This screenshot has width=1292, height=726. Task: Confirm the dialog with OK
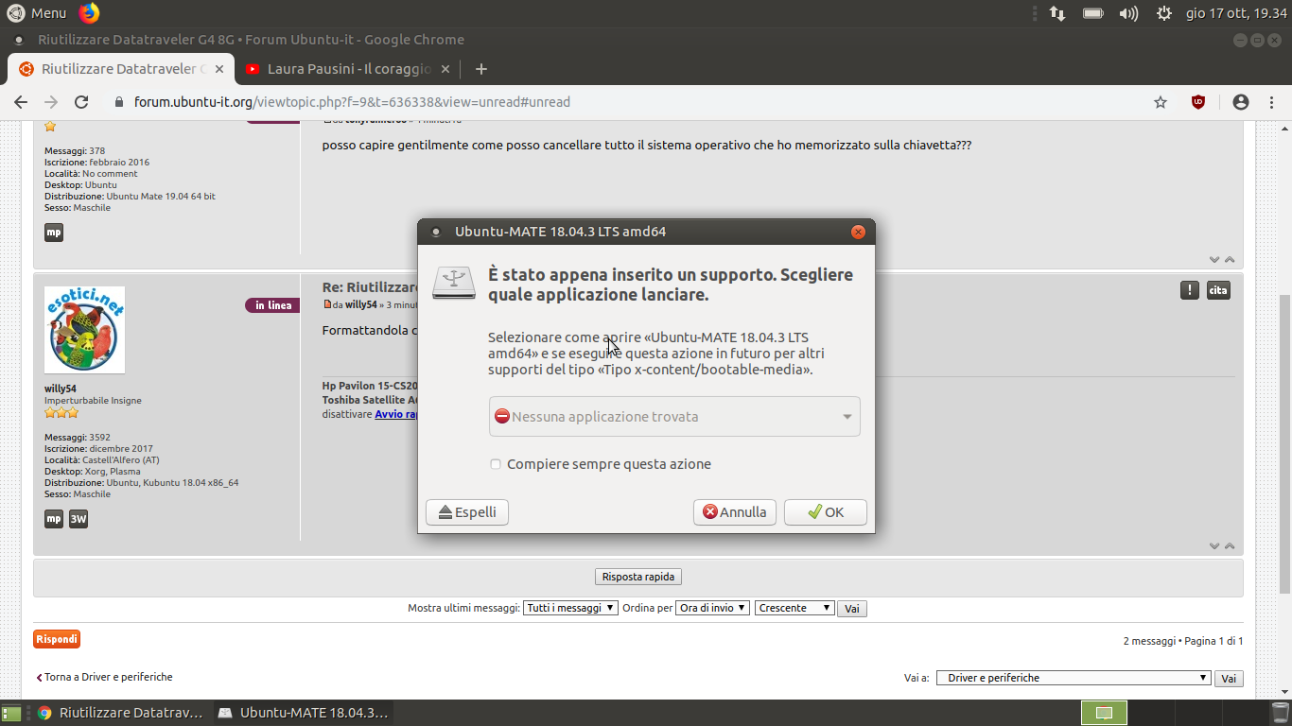point(826,512)
